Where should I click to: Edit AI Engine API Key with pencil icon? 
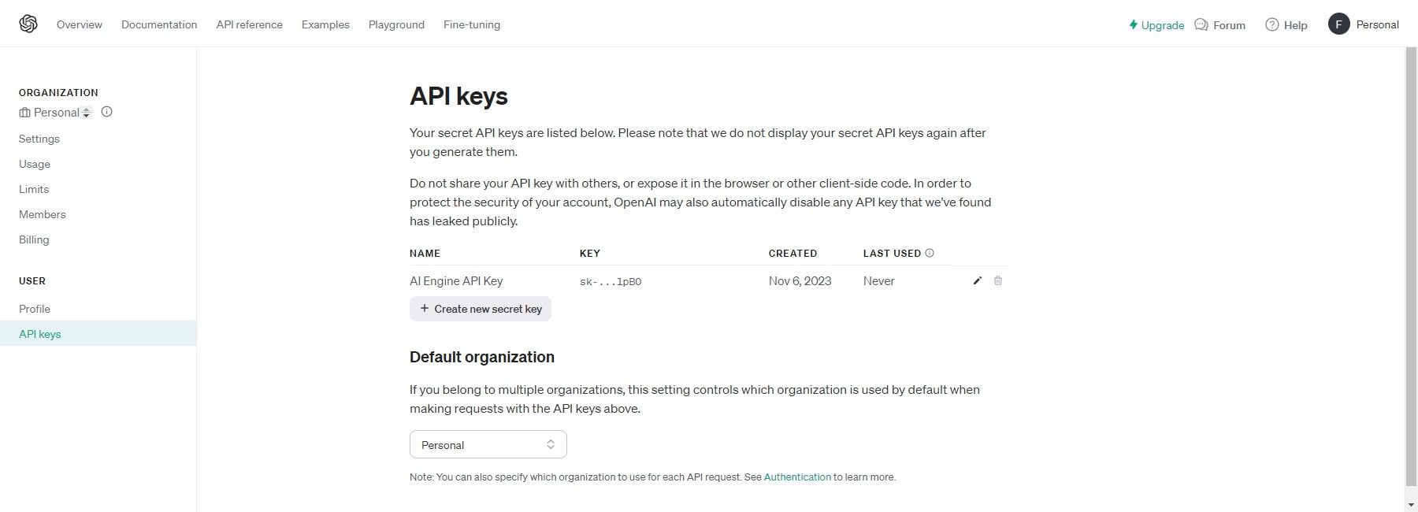(977, 280)
